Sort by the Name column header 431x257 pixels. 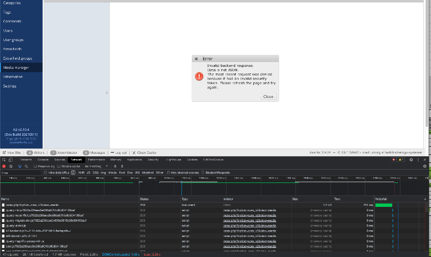click(x=69, y=199)
